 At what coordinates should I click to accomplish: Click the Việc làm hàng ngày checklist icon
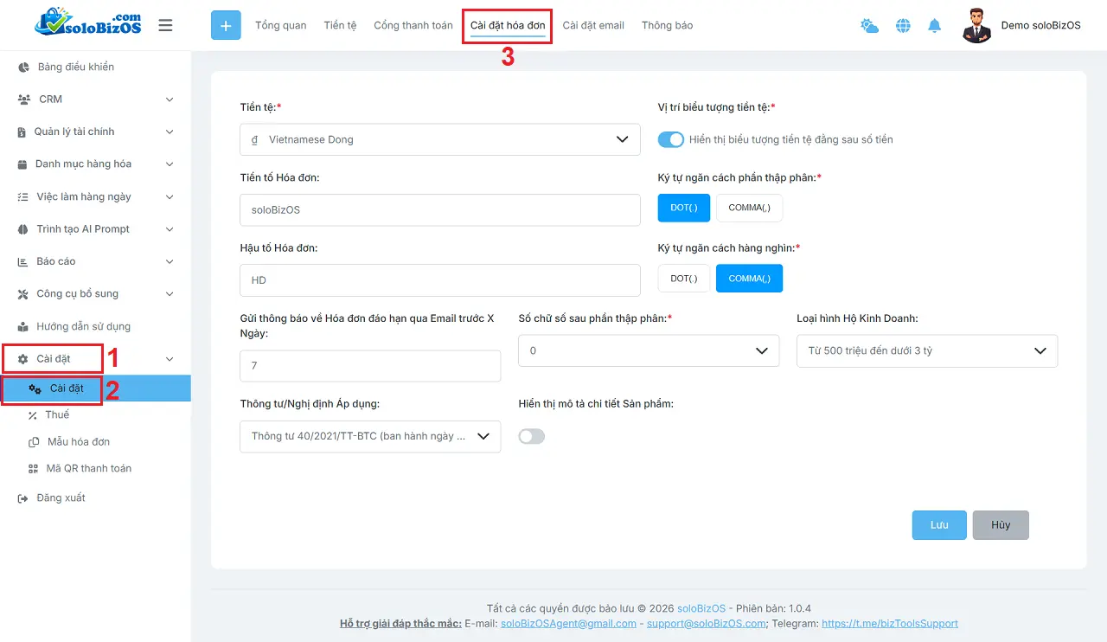[x=23, y=197]
